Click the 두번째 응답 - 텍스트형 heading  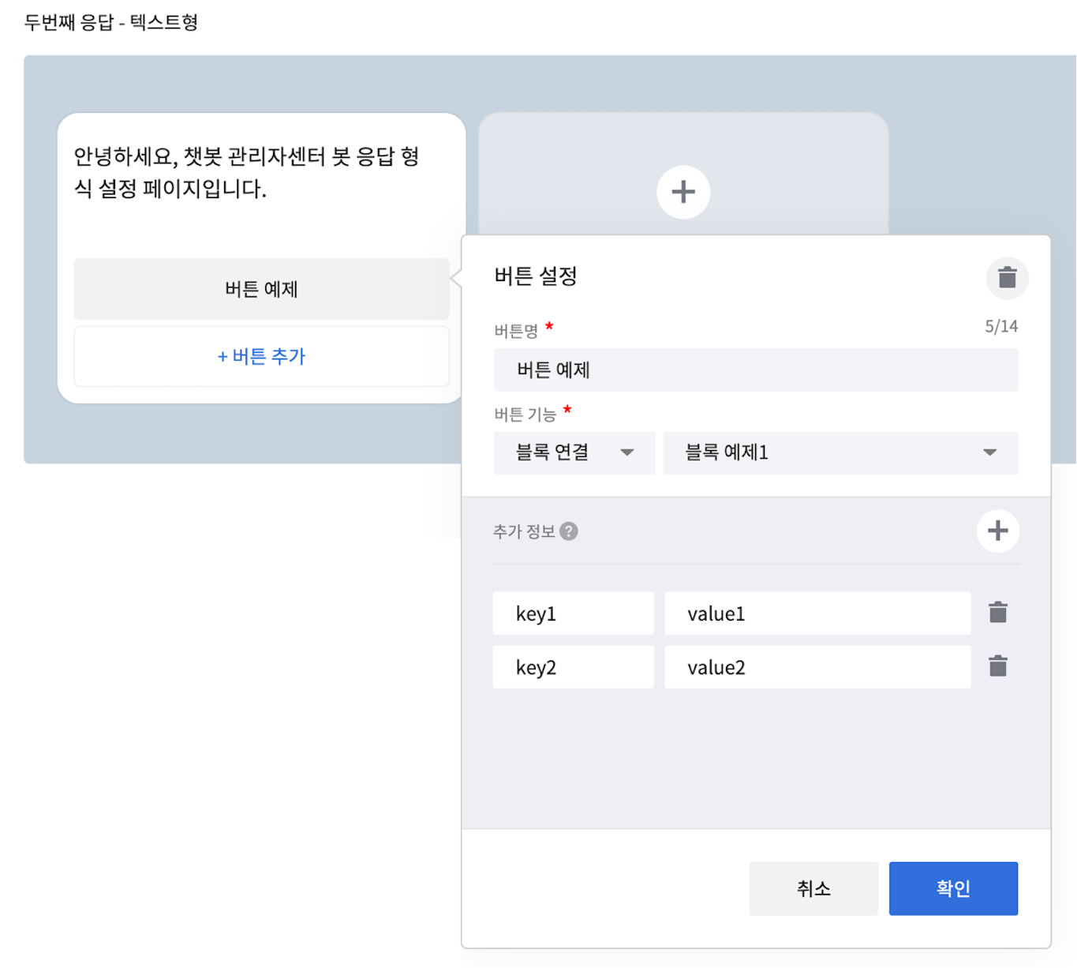point(110,22)
